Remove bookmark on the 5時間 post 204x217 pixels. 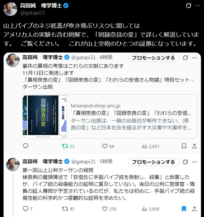(x=184, y=209)
